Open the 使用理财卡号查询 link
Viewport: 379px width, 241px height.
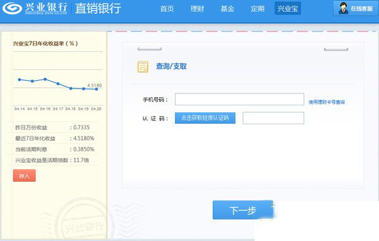click(327, 102)
